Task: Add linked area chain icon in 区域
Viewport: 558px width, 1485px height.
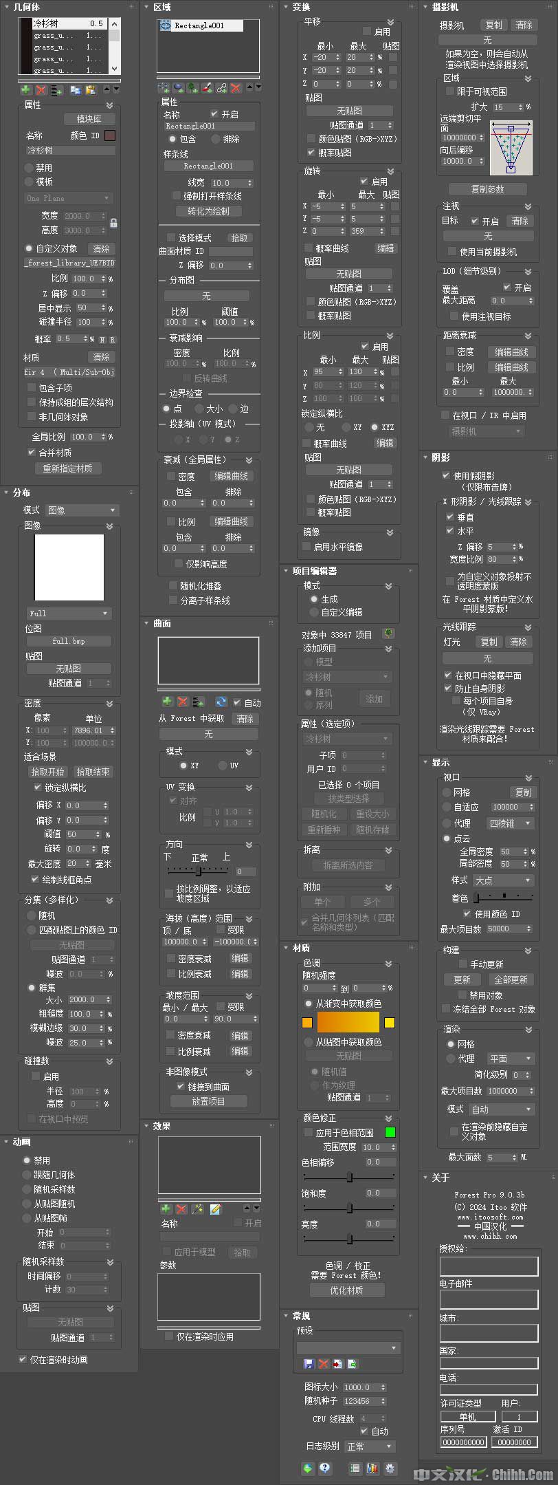Action: (x=221, y=87)
